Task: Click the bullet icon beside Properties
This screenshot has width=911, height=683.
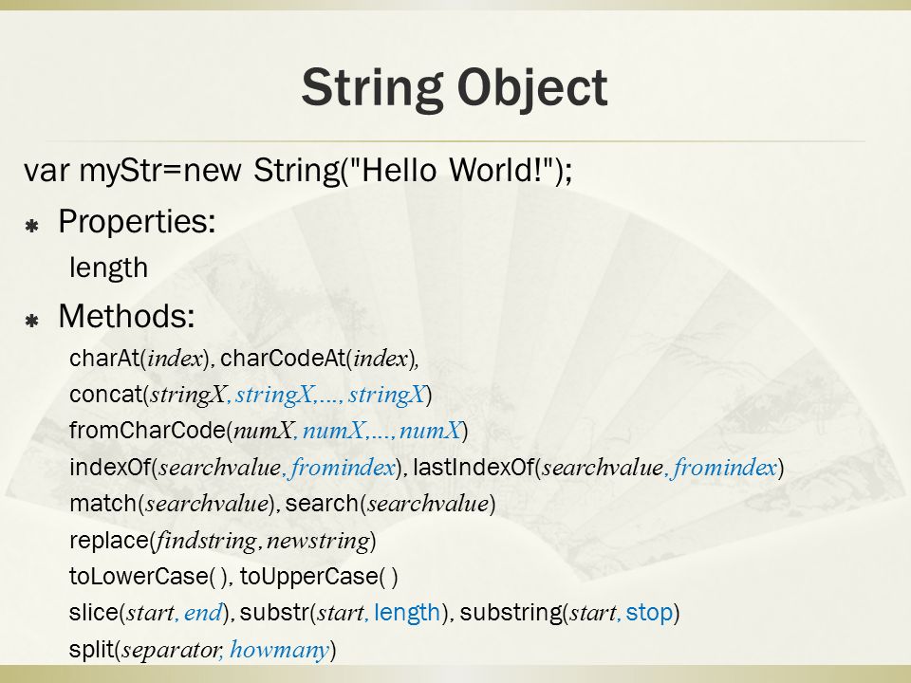Action: 32,226
